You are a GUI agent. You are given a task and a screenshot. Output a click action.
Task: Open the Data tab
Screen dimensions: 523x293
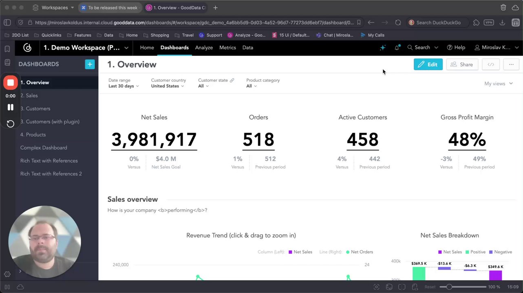(x=248, y=48)
